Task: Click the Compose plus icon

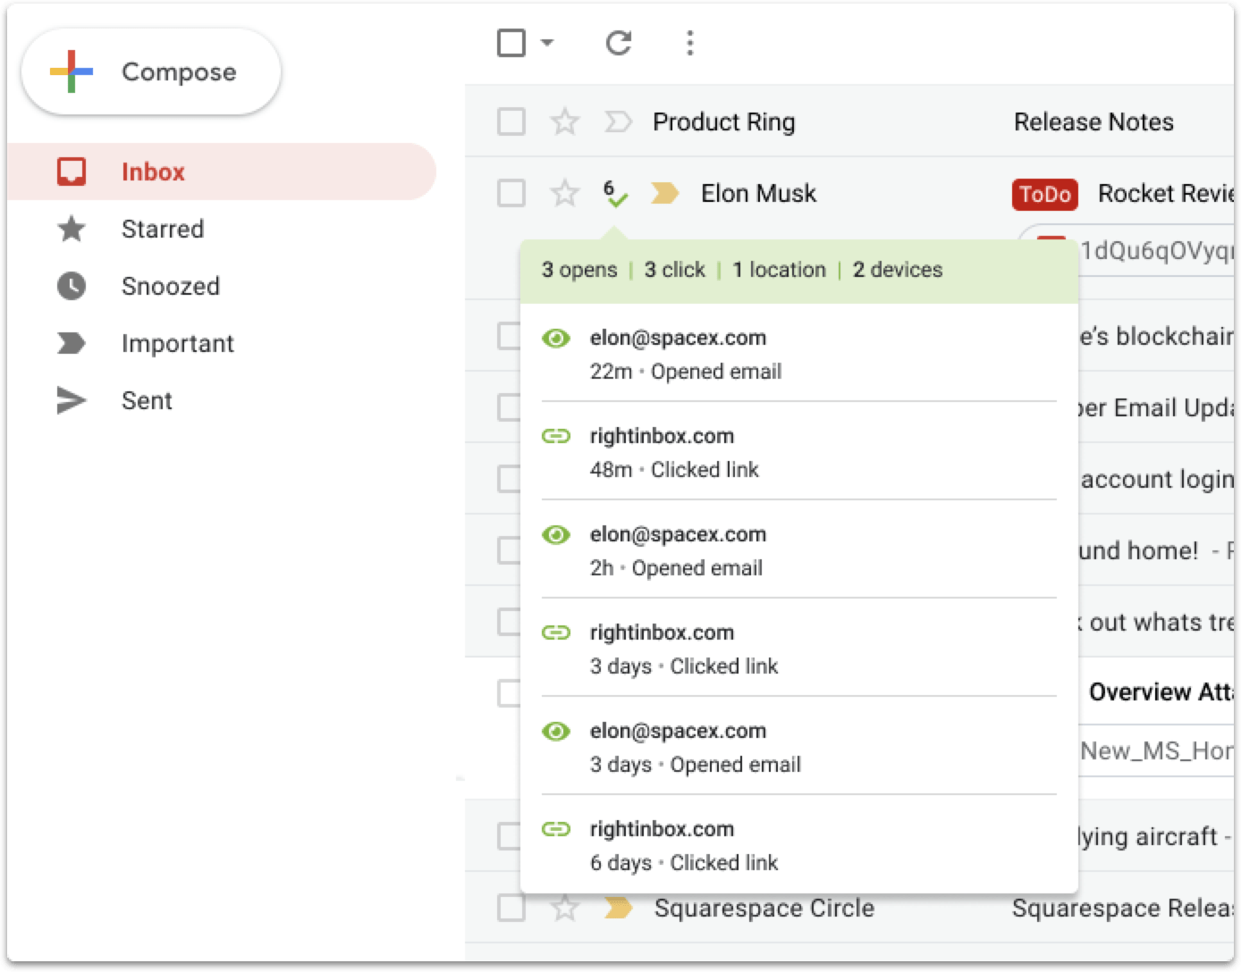Action: click(x=72, y=71)
